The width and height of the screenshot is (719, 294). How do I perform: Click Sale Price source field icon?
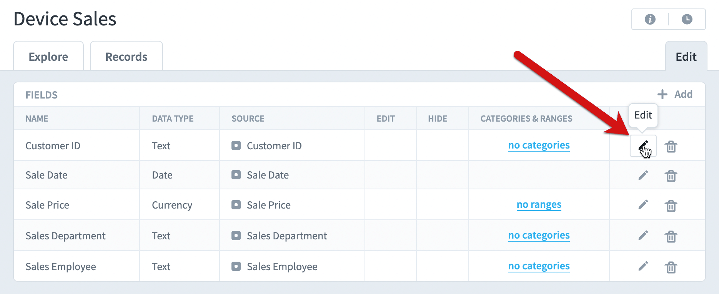point(236,205)
